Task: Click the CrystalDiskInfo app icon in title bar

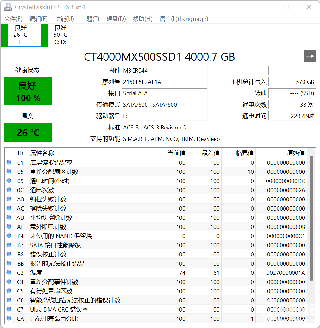Action: click(8, 7)
